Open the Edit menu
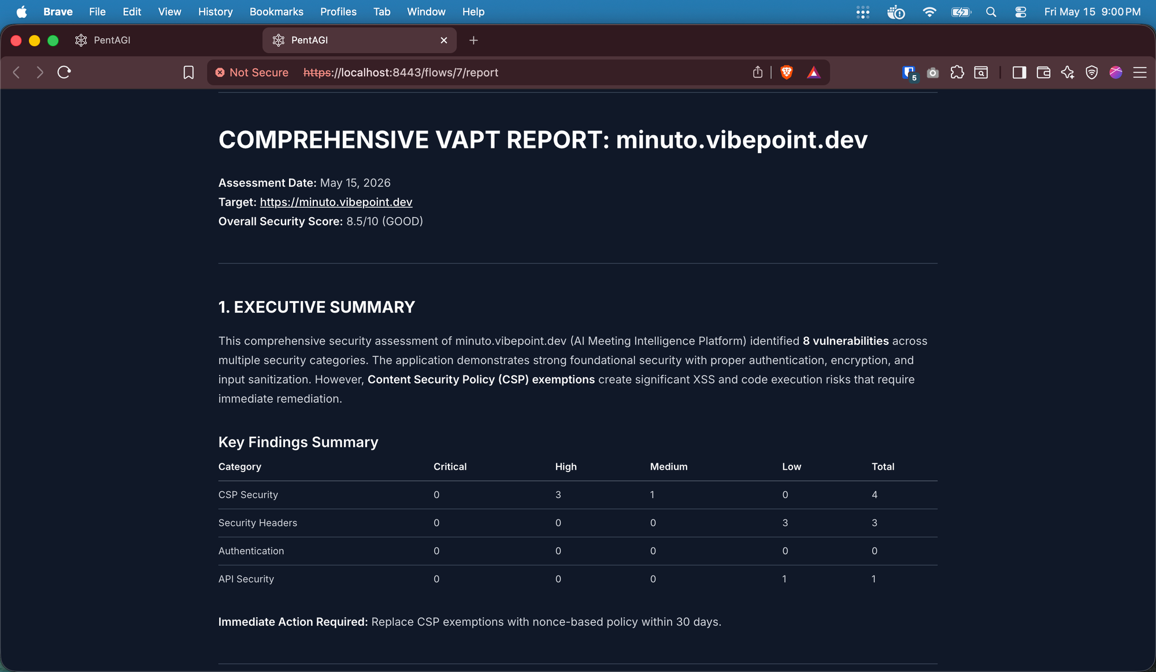Viewport: 1156px width, 672px height. coord(132,12)
